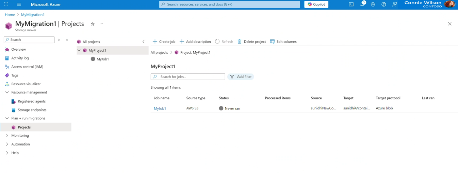Open the hamburger portal menu
The image size is (458, 173).
point(19,4)
